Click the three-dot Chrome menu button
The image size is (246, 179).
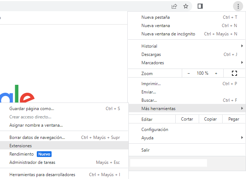pyautogui.click(x=238, y=6)
